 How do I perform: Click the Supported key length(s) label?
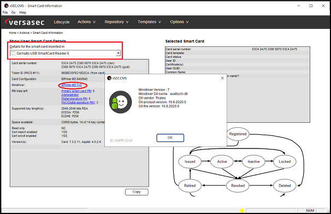pos(28,109)
